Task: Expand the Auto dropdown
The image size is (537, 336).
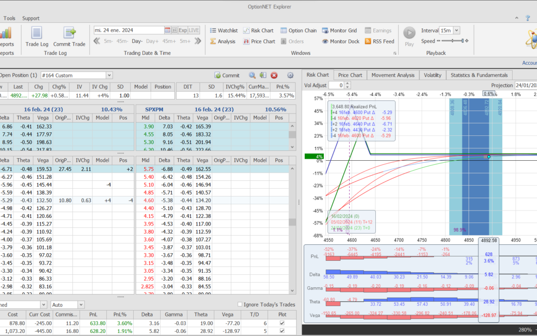Action: point(81,305)
